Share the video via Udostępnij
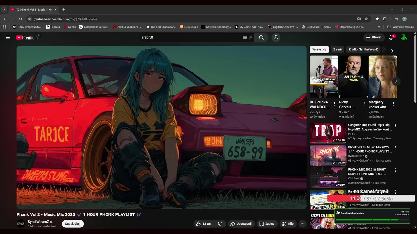Image resolution: width=417 pixels, height=234 pixels. click(x=241, y=224)
